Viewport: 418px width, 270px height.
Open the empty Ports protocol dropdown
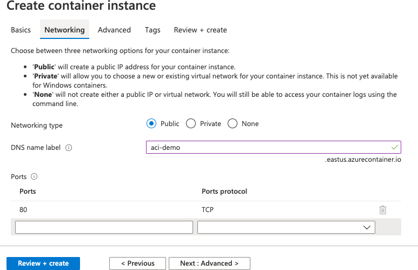pyautogui.click(x=286, y=227)
